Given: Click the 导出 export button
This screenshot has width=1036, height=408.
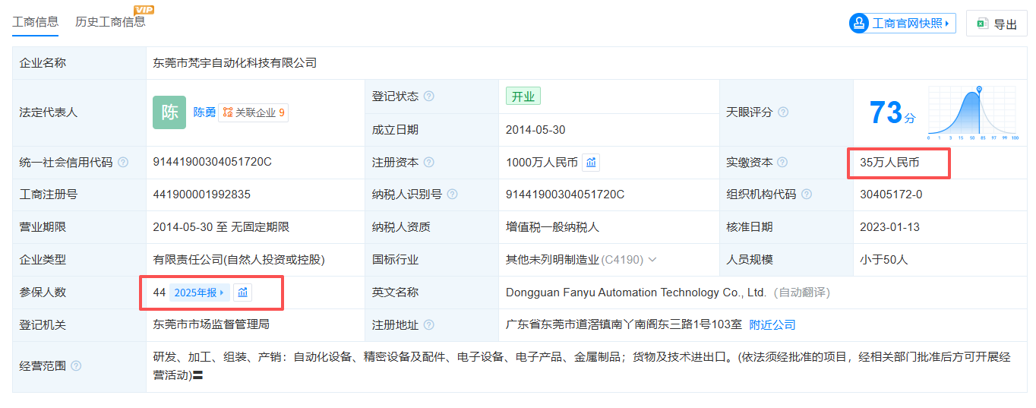Looking at the screenshot, I should [x=997, y=24].
